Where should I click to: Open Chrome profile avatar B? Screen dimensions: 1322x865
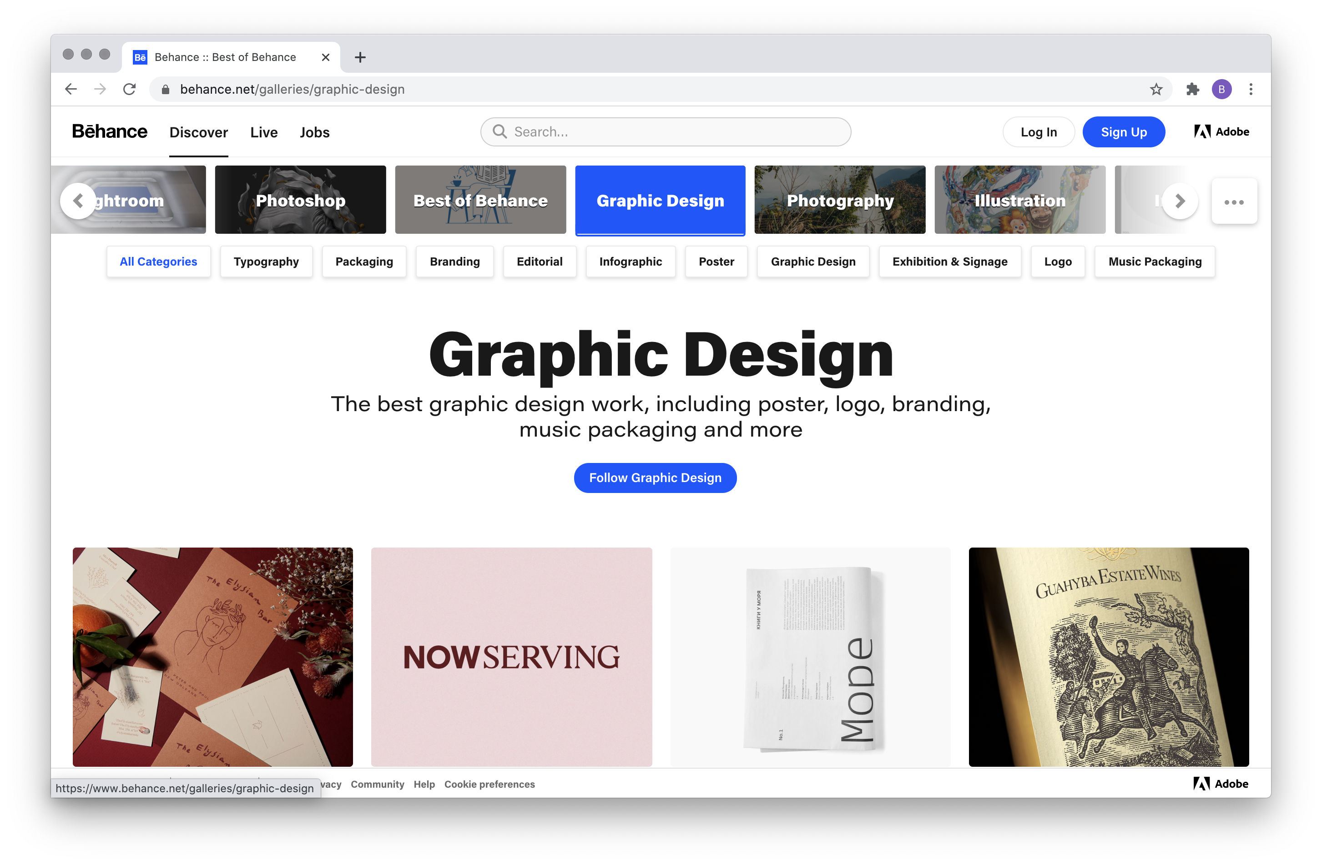pos(1221,90)
